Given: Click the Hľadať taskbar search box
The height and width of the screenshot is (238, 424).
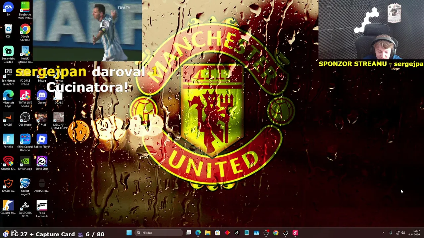Looking at the screenshot, I should point(159,233).
